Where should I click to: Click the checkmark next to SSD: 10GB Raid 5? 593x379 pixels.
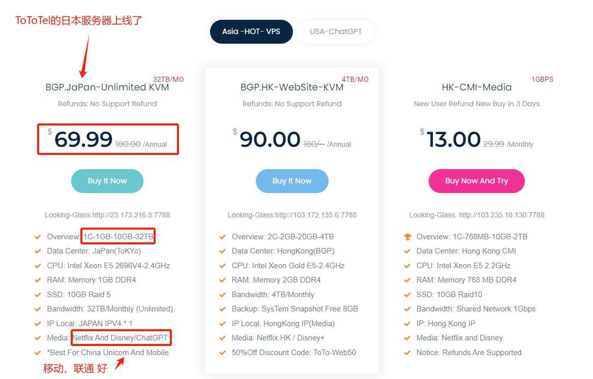coord(38,295)
